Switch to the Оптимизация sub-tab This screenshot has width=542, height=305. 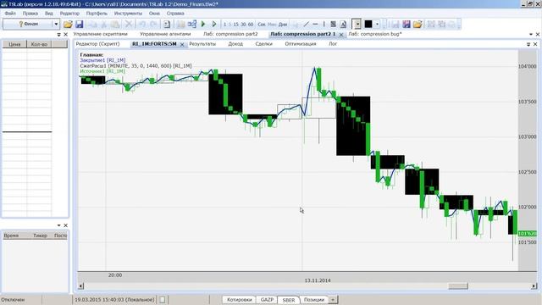coord(301,44)
